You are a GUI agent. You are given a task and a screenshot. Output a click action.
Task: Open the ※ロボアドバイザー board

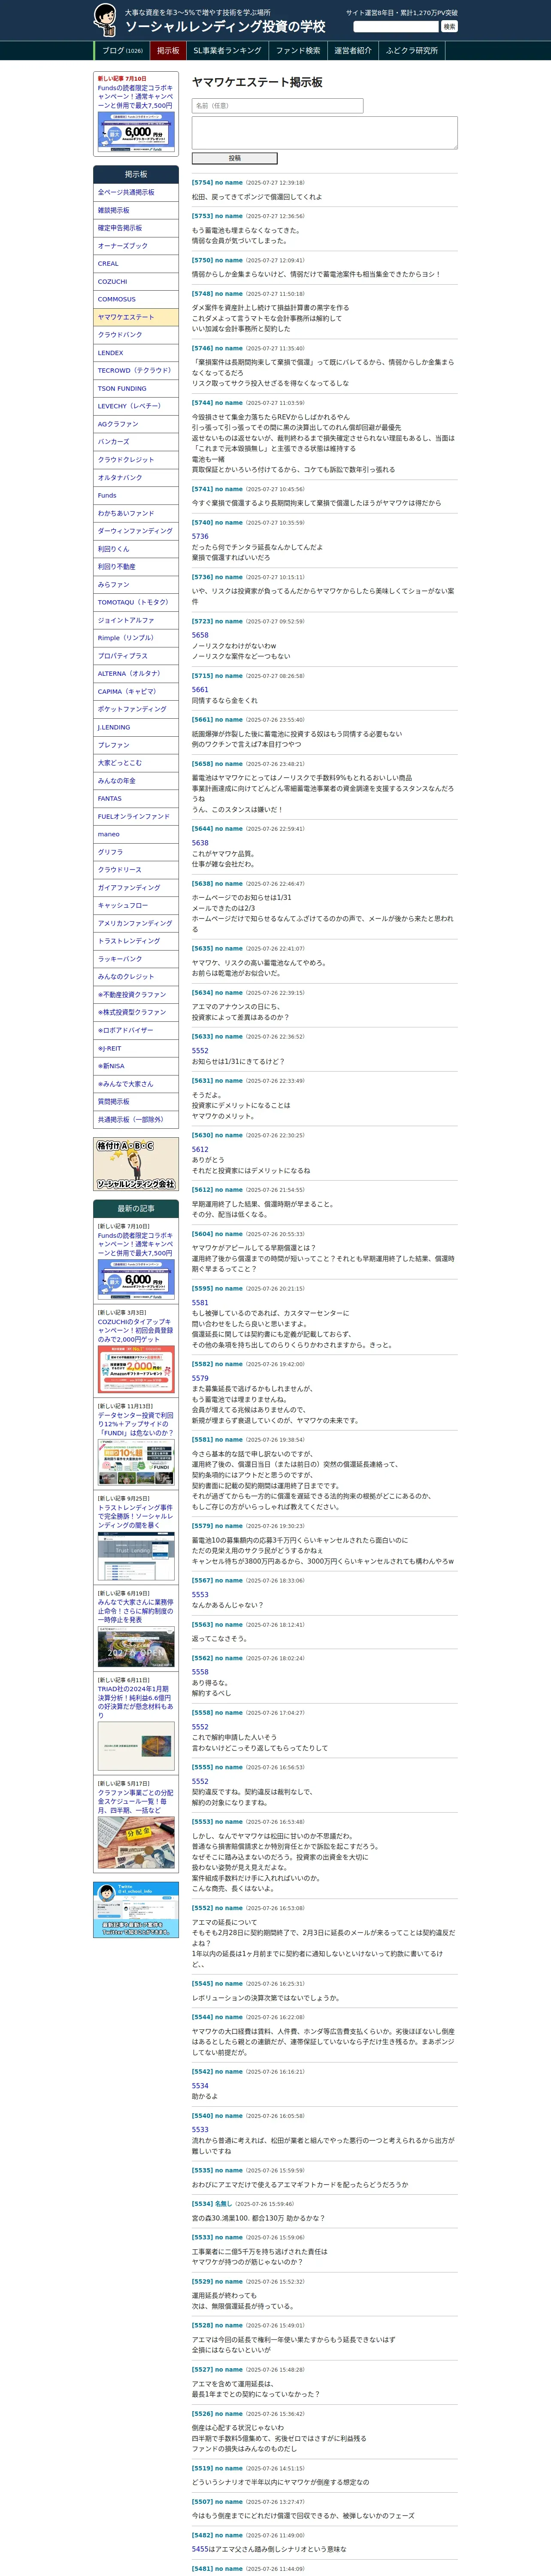[136, 1030]
